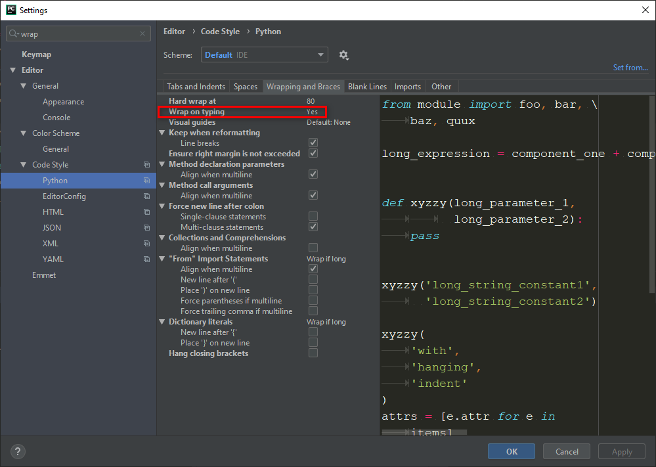Click the magnifier icon in the search field

(14, 33)
